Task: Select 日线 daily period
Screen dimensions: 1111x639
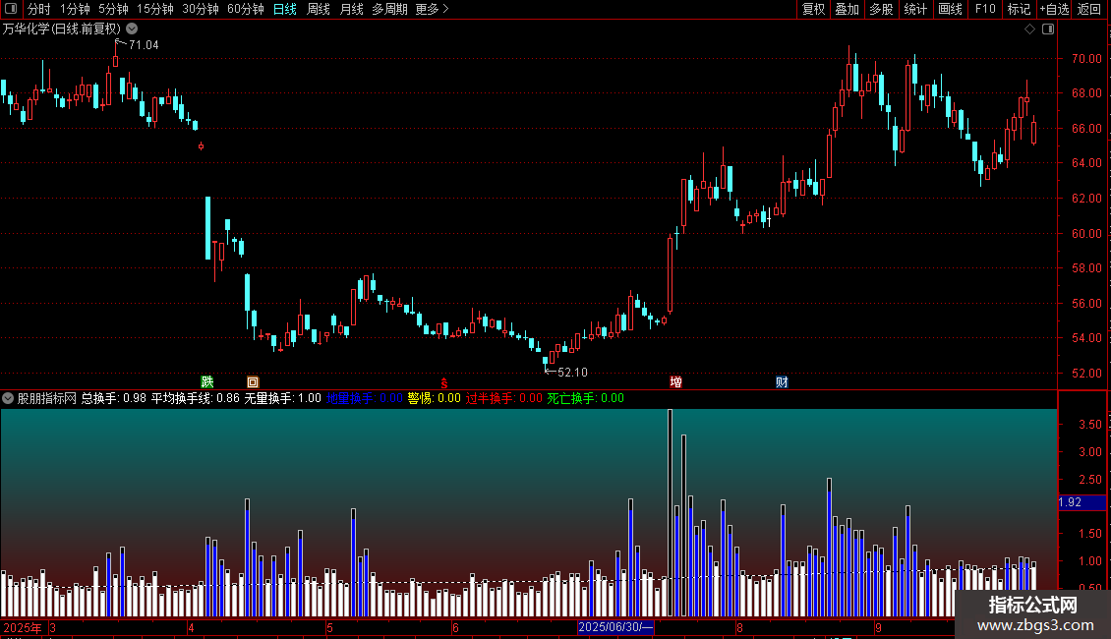Action: click(x=285, y=9)
